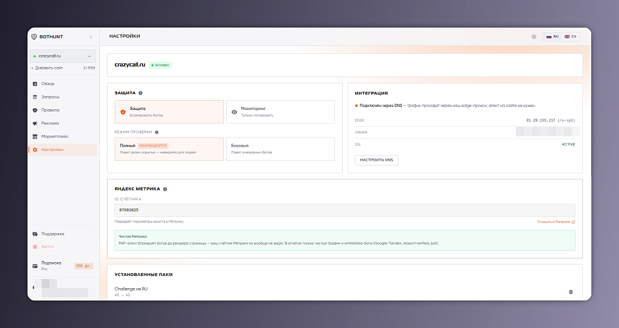Toggle the light theme sun icon
The image size is (619, 328).
point(534,37)
